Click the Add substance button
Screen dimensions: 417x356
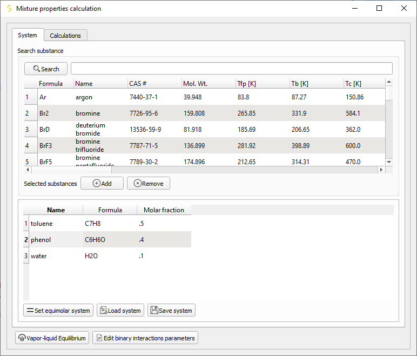[x=102, y=183]
